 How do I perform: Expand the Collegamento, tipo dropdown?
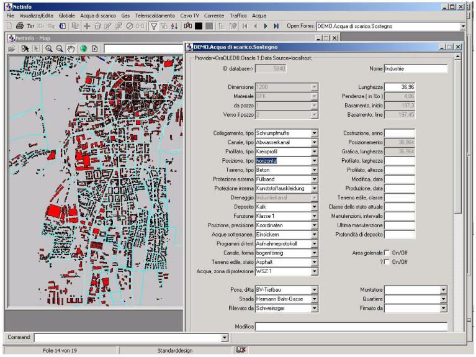coord(315,133)
